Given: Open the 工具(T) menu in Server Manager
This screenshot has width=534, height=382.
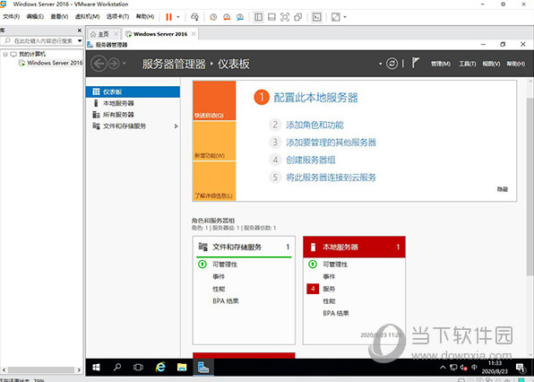Looking at the screenshot, I should coord(467,64).
